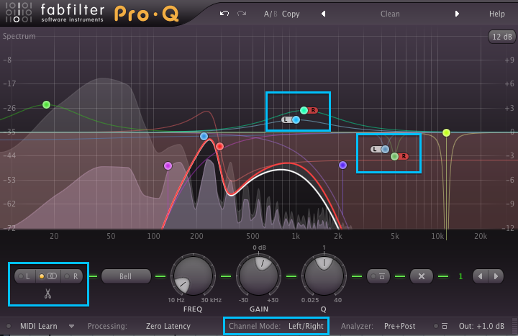
Task: Open the Clean preset menu
Action: 390,14
